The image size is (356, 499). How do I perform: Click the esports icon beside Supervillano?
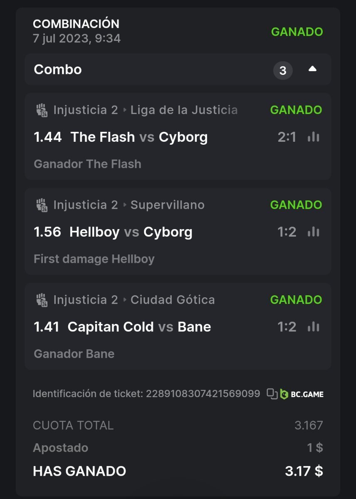(x=42, y=205)
